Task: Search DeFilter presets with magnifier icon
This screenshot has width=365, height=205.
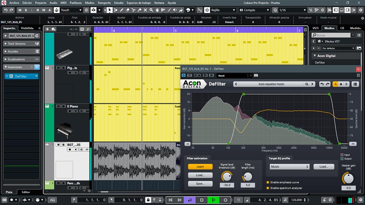Action: tap(307, 84)
